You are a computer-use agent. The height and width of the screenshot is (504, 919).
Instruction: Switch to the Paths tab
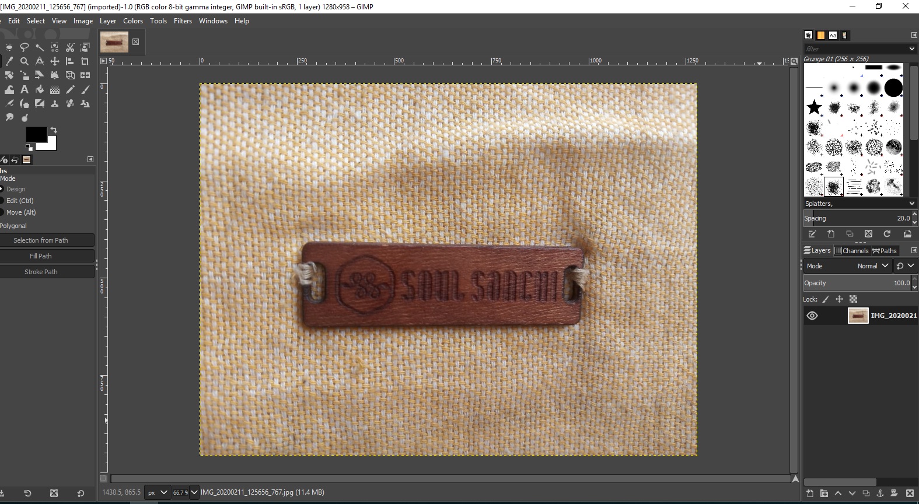pyautogui.click(x=885, y=250)
